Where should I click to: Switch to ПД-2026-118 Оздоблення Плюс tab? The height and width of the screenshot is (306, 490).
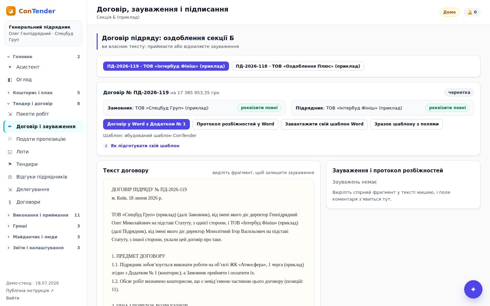click(298, 66)
